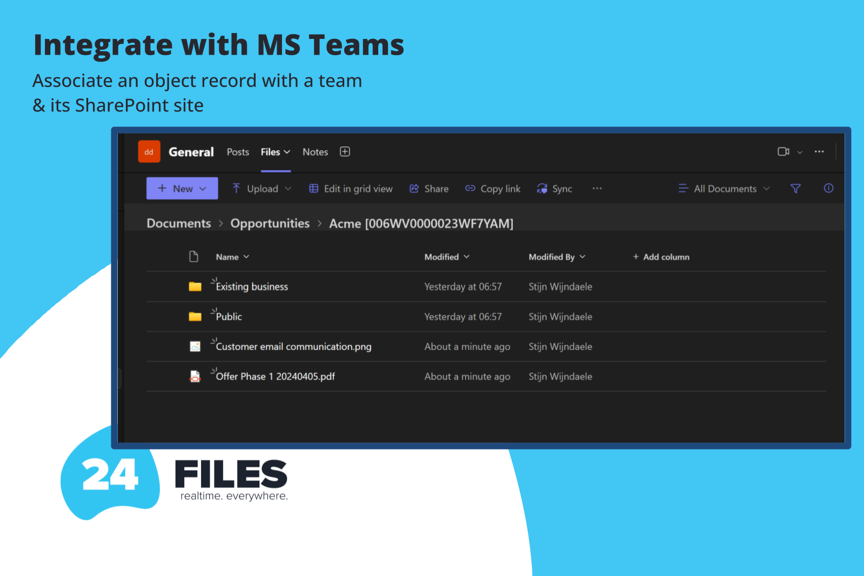Open the Offer Phase 1 PDF file icon

point(195,377)
